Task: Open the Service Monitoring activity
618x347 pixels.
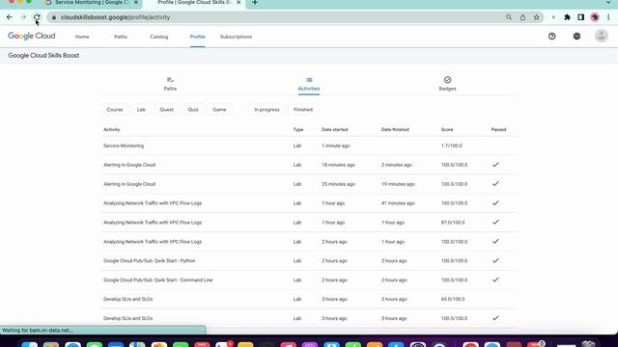Action: point(124,146)
